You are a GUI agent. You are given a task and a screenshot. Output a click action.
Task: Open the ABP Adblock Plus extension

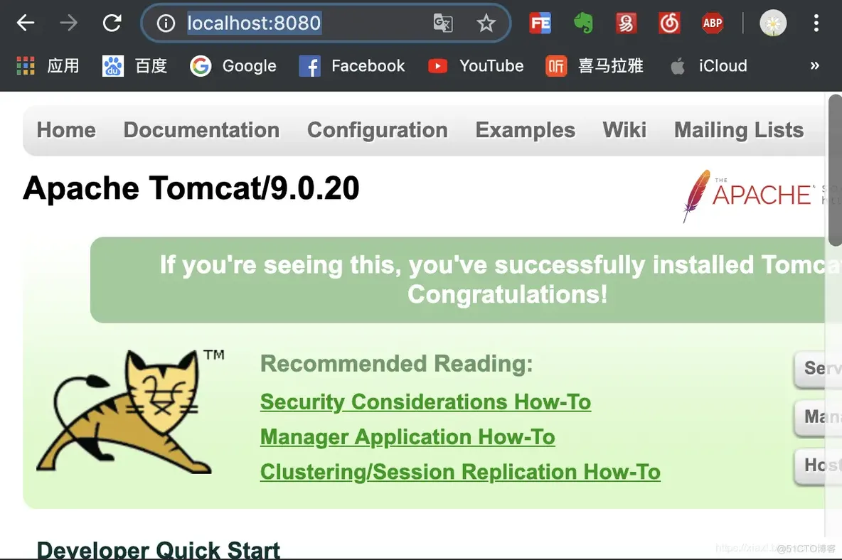(713, 23)
